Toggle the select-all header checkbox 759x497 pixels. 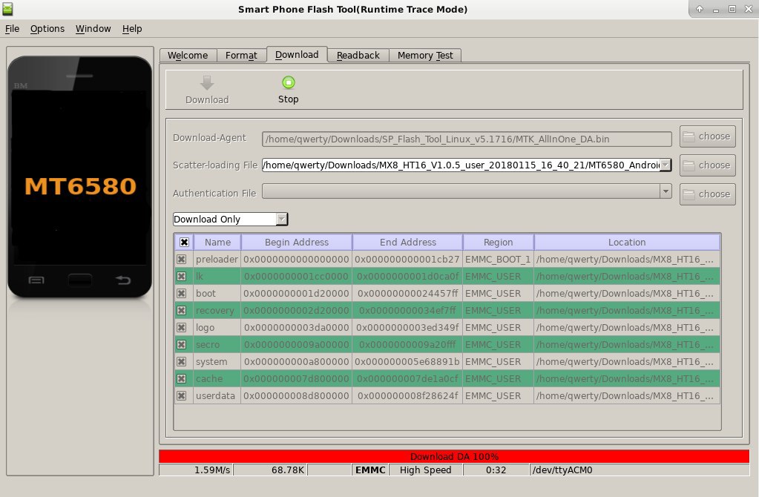(184, 243)
